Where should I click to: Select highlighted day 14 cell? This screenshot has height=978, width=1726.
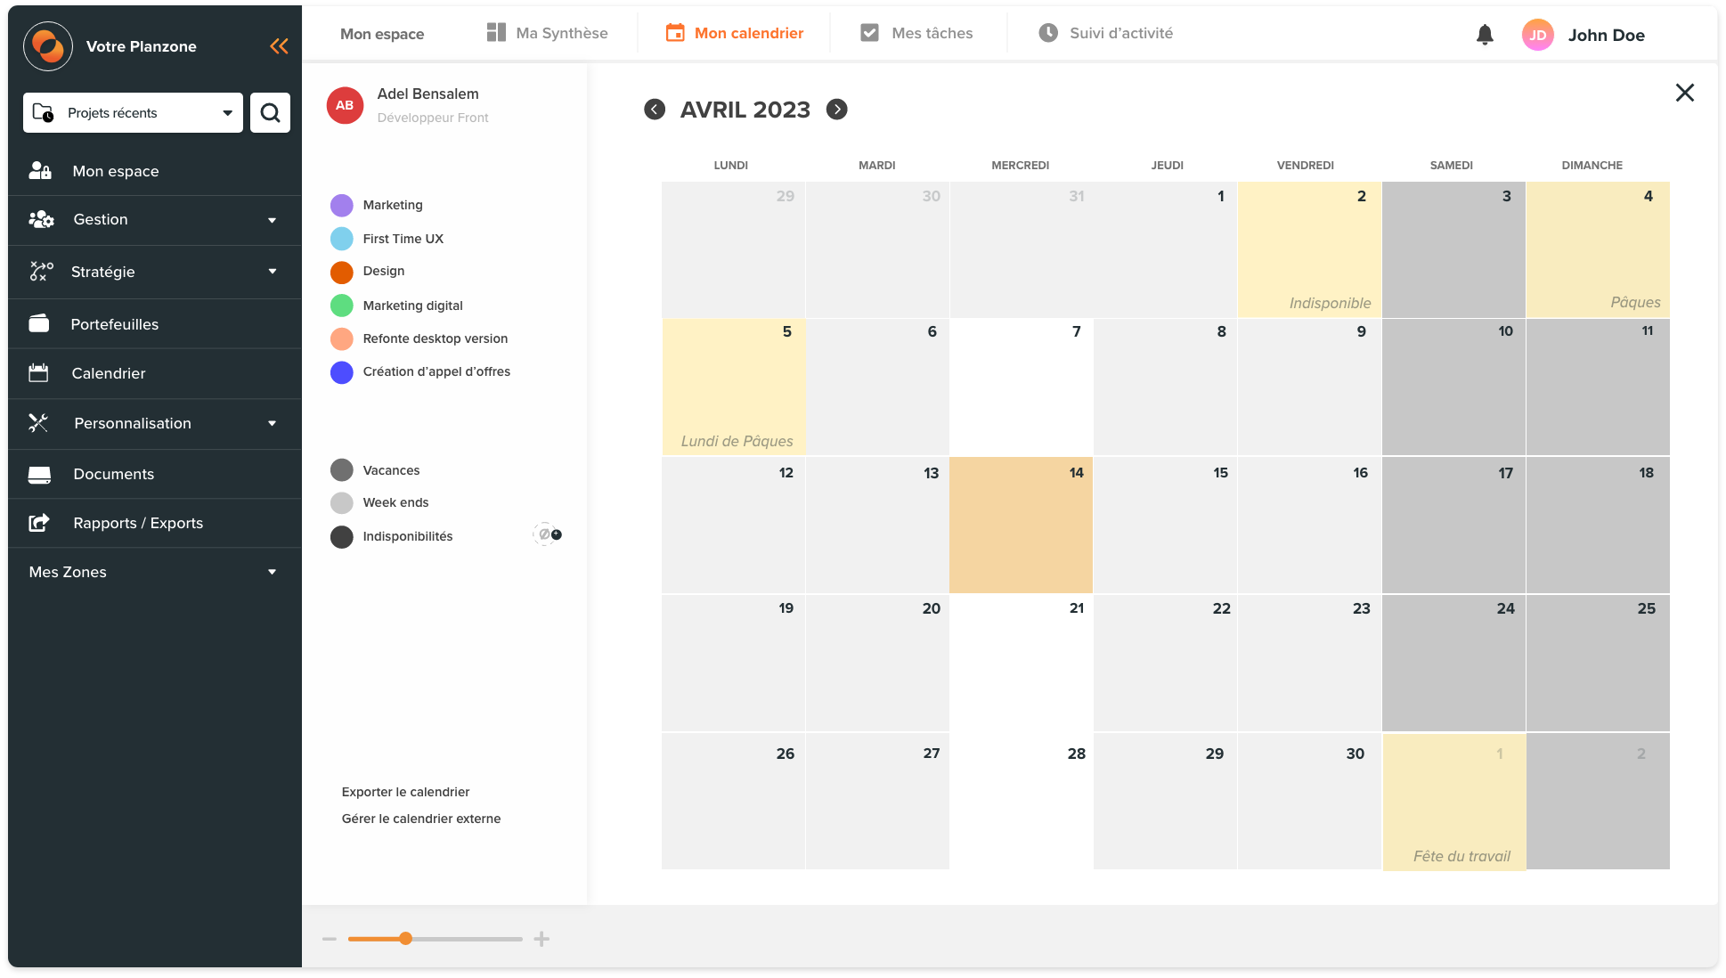(x=1021, y=526)
